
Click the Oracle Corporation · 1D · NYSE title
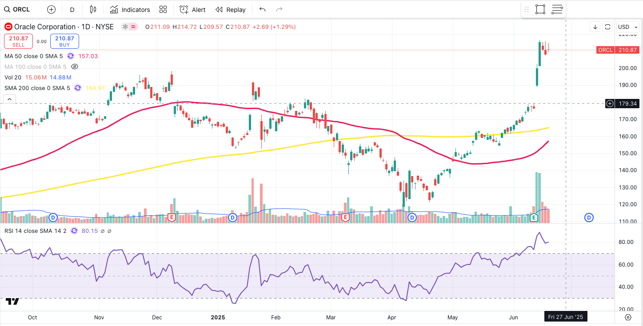coord(63,27)
